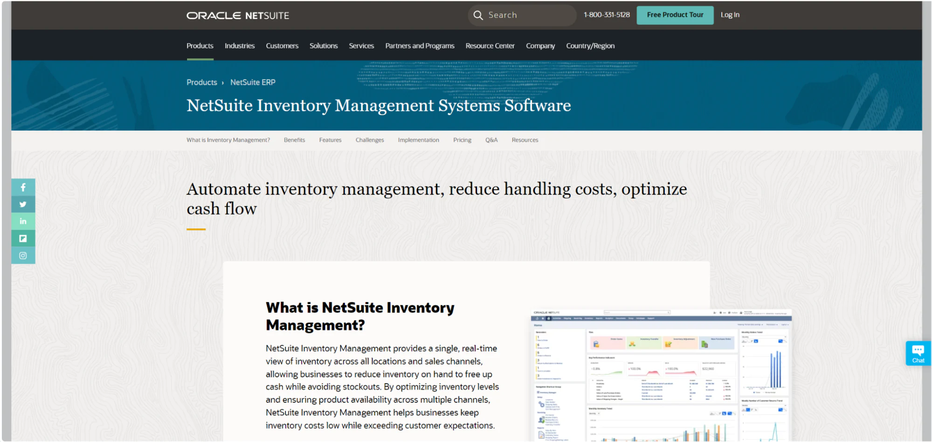932x442 pixels.
Task: Go to Products breadcrumb link
Action: click(x=202, y=83)
